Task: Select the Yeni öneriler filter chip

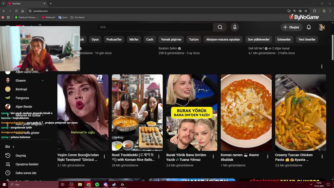Action: [x=307, y=39]
